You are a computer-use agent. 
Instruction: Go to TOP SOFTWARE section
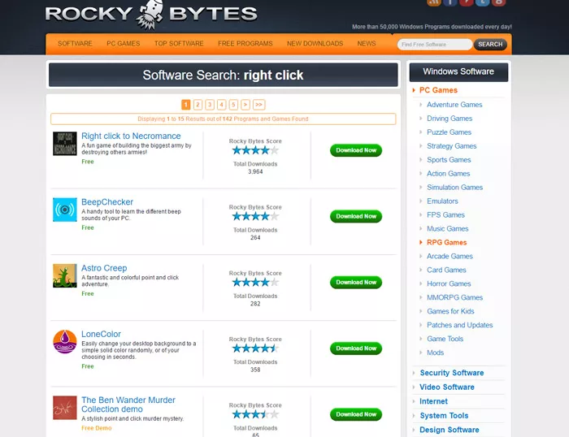coord(179,44)
